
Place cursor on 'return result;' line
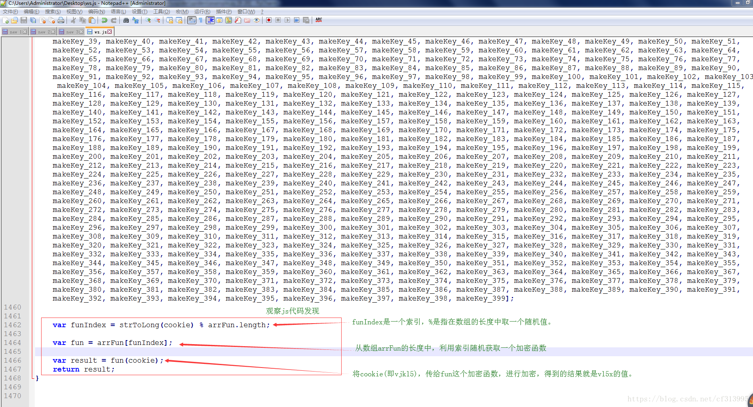(x=83, y=369)
